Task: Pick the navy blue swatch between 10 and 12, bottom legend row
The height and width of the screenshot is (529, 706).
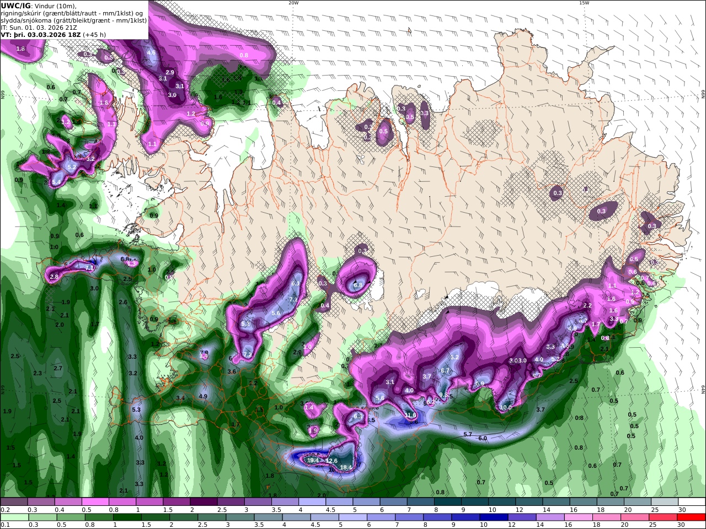Action: click(493, 517)
